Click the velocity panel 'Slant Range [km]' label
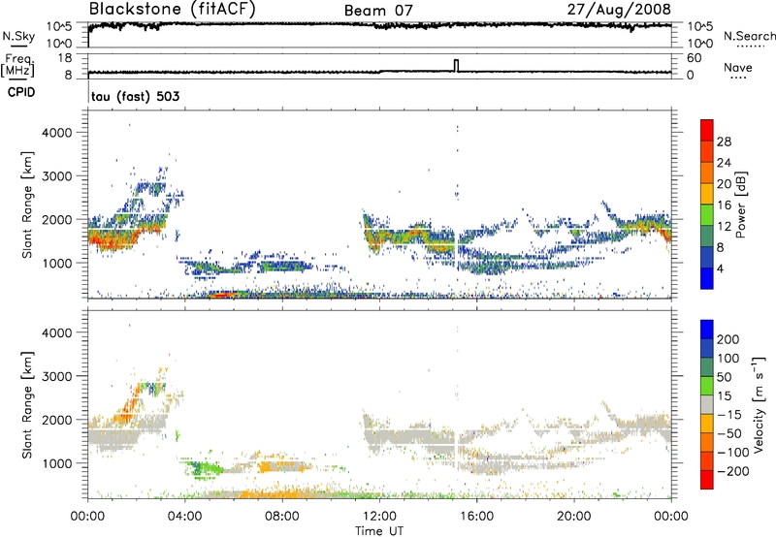This screenshot has width=776, height=537. click(27, 405)
